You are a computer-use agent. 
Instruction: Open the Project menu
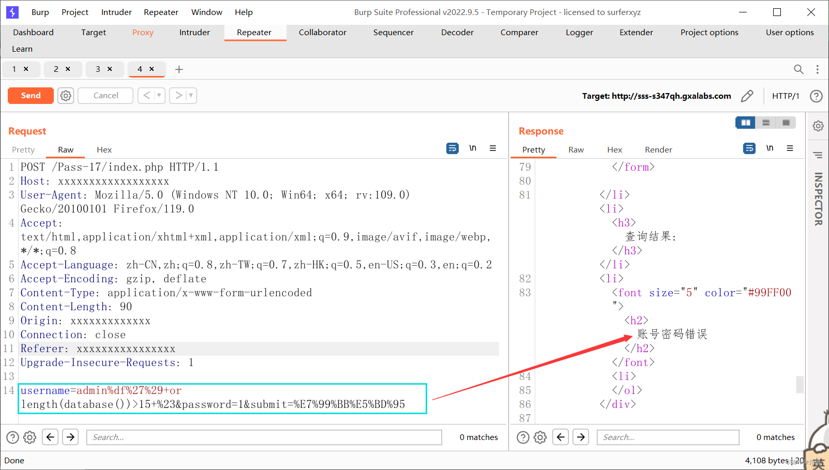pos(75,12)
